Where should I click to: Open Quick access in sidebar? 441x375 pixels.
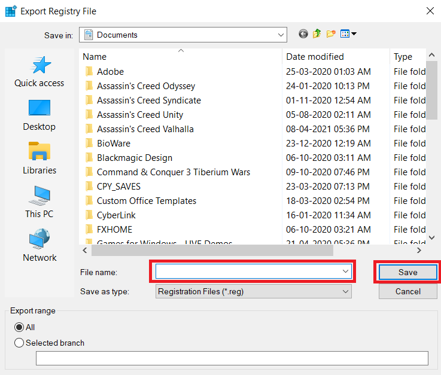click(39, 72)
